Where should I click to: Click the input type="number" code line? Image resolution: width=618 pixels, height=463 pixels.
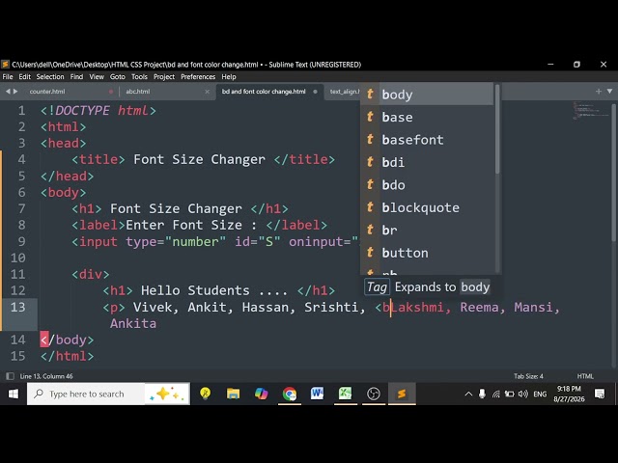coord(215,241)
